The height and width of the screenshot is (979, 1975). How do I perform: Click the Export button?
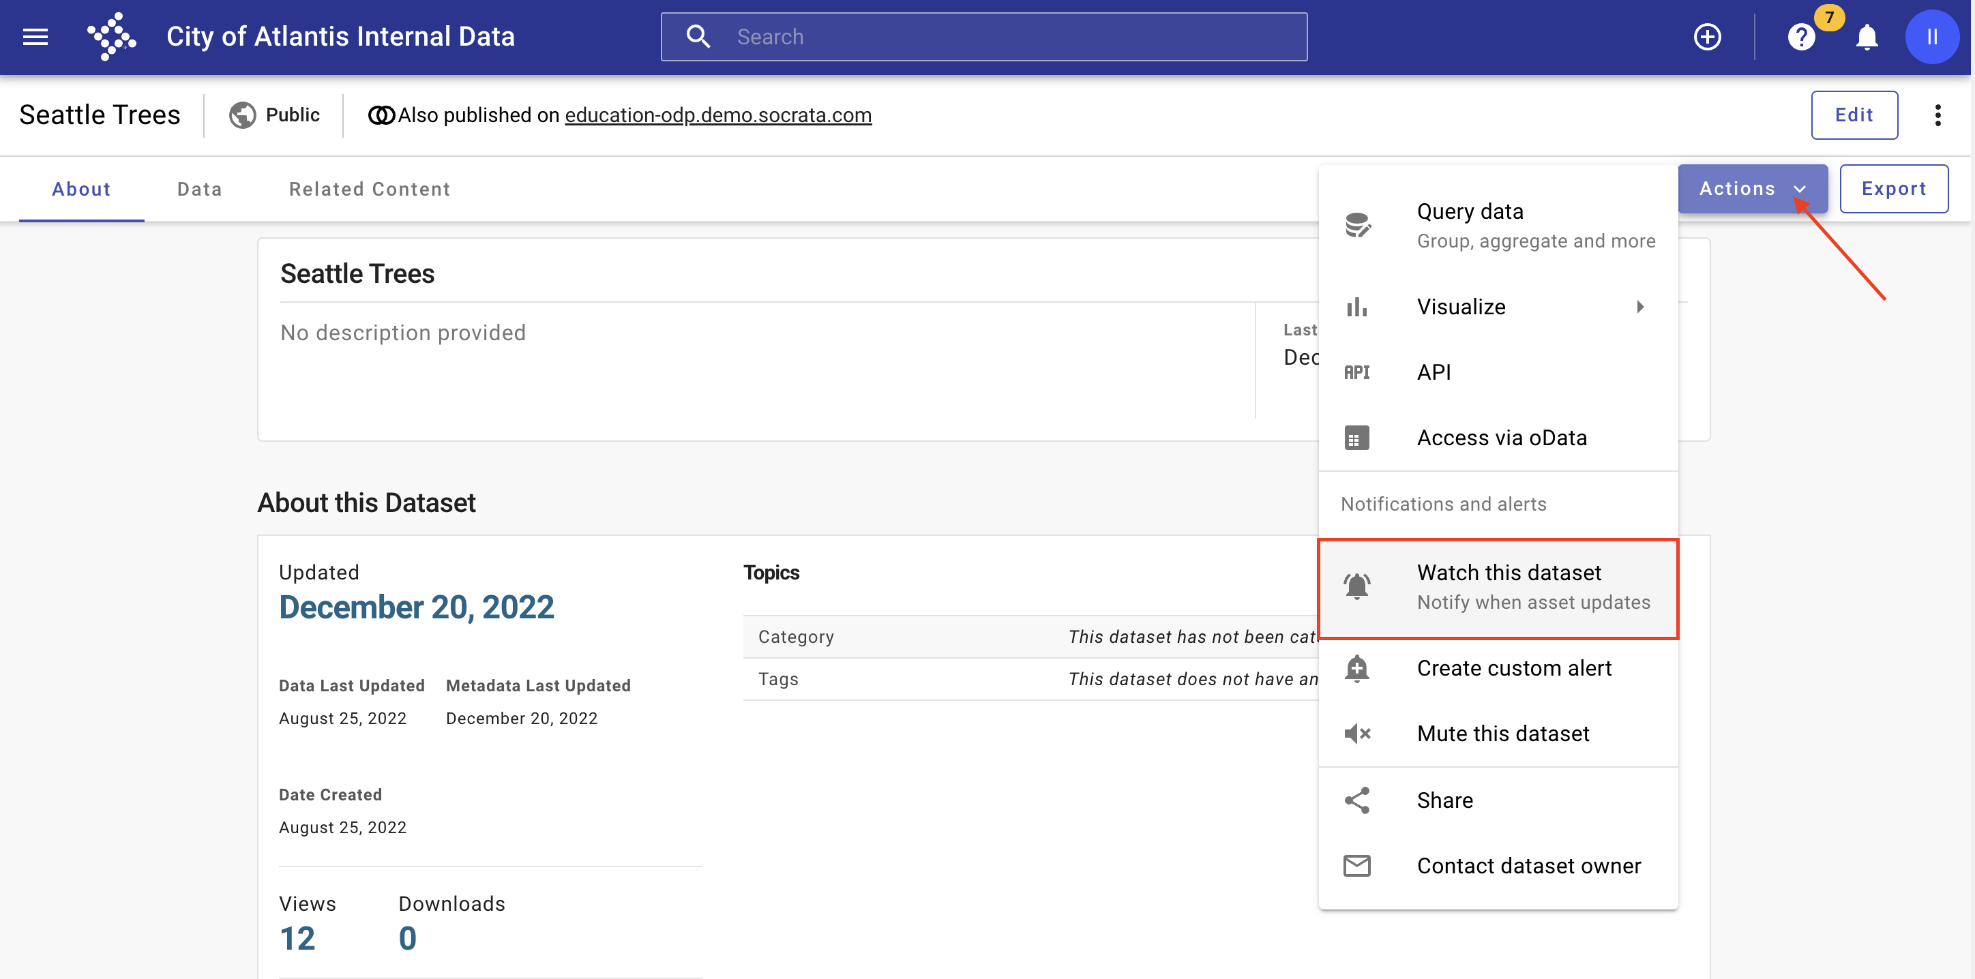[1893, 189]
